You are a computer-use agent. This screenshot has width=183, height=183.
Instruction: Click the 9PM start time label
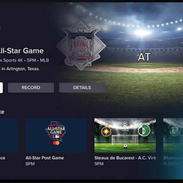click(99, 164)
